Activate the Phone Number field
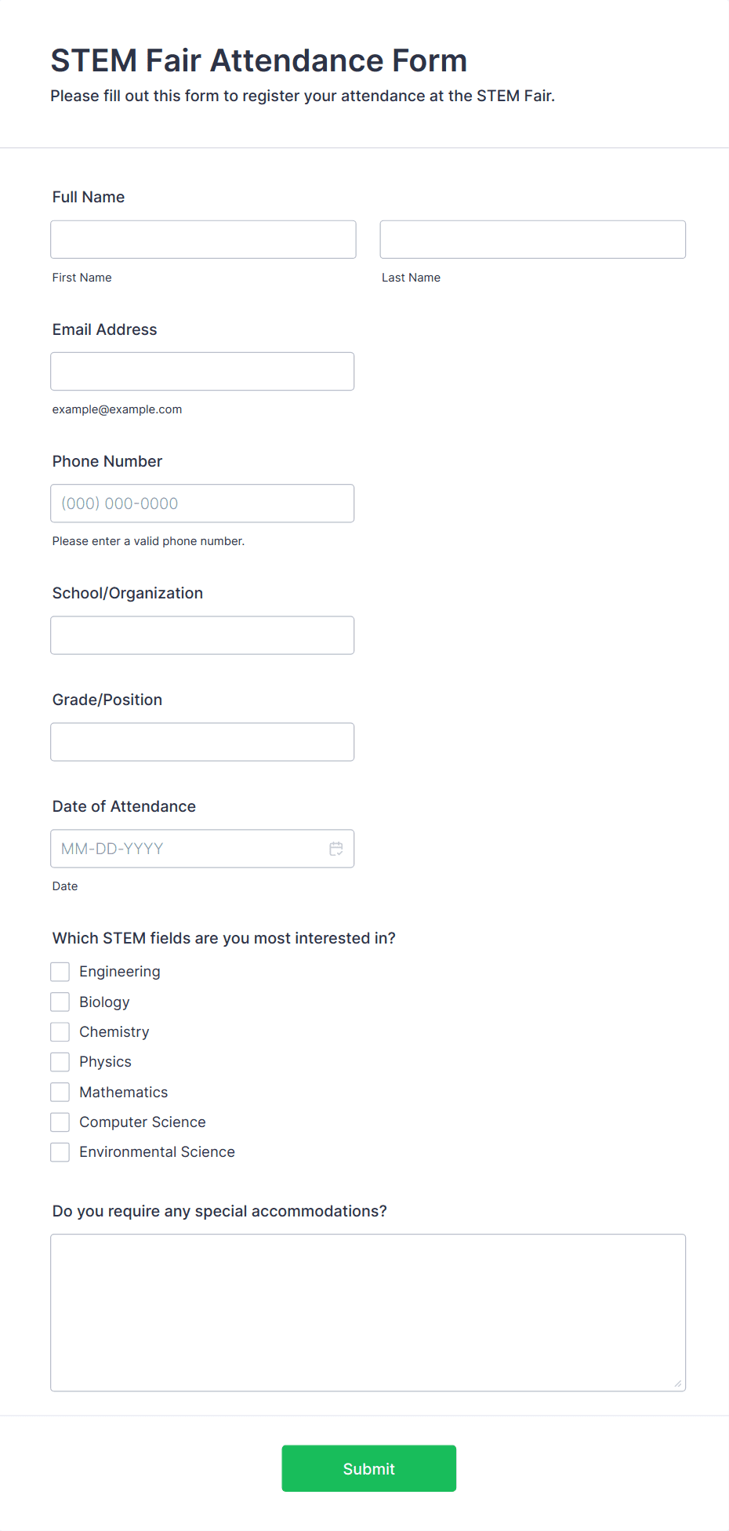 202,504
